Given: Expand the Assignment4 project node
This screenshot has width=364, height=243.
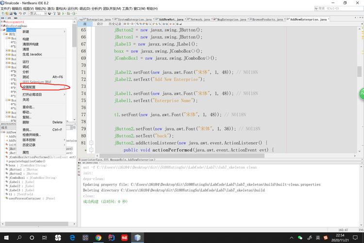Looking at the screenshot, I should tap(2, 22).
